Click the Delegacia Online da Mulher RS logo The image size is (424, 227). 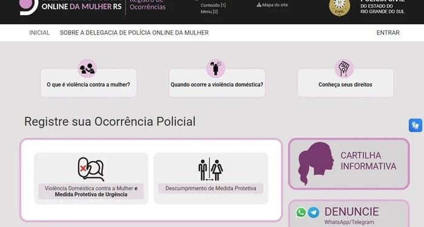(71, 7)
